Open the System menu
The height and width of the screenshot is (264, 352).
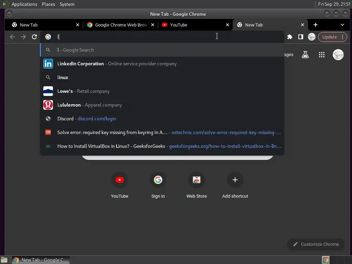click(67, 4)
